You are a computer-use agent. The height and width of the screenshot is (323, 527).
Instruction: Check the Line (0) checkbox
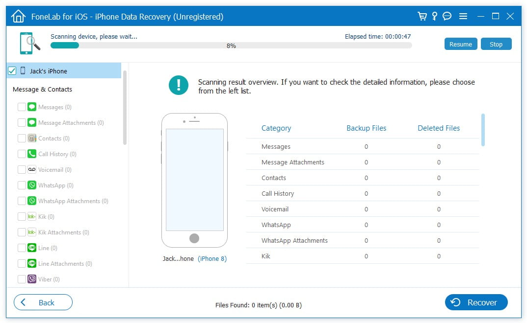22,248
